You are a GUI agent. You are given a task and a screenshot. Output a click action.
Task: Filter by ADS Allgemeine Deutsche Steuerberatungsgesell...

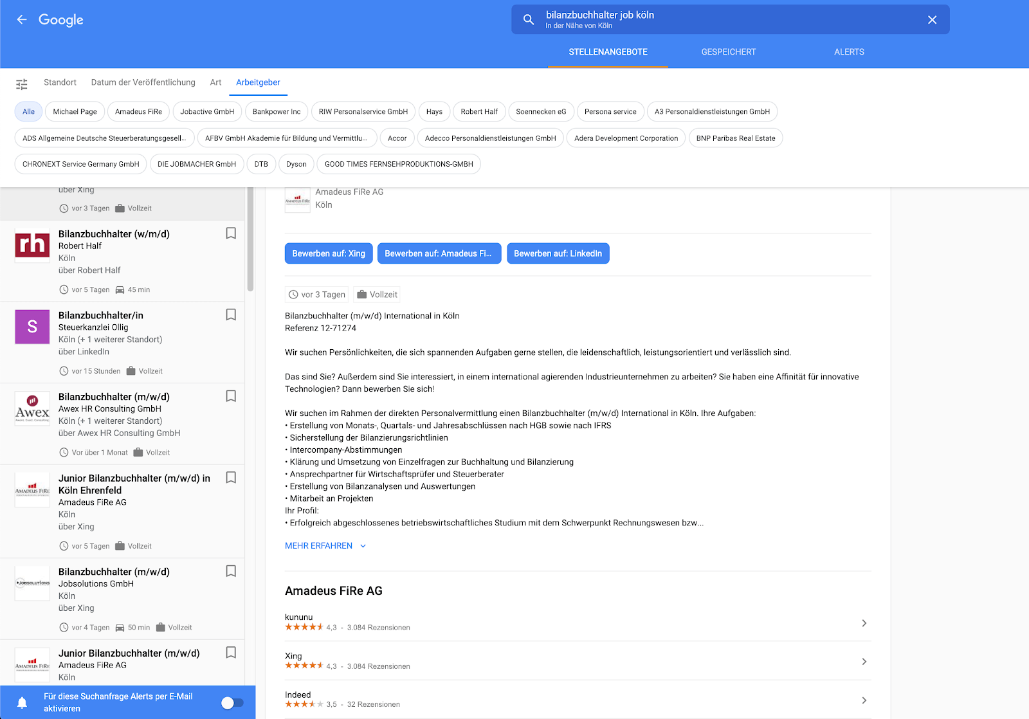tap(104, 138)
